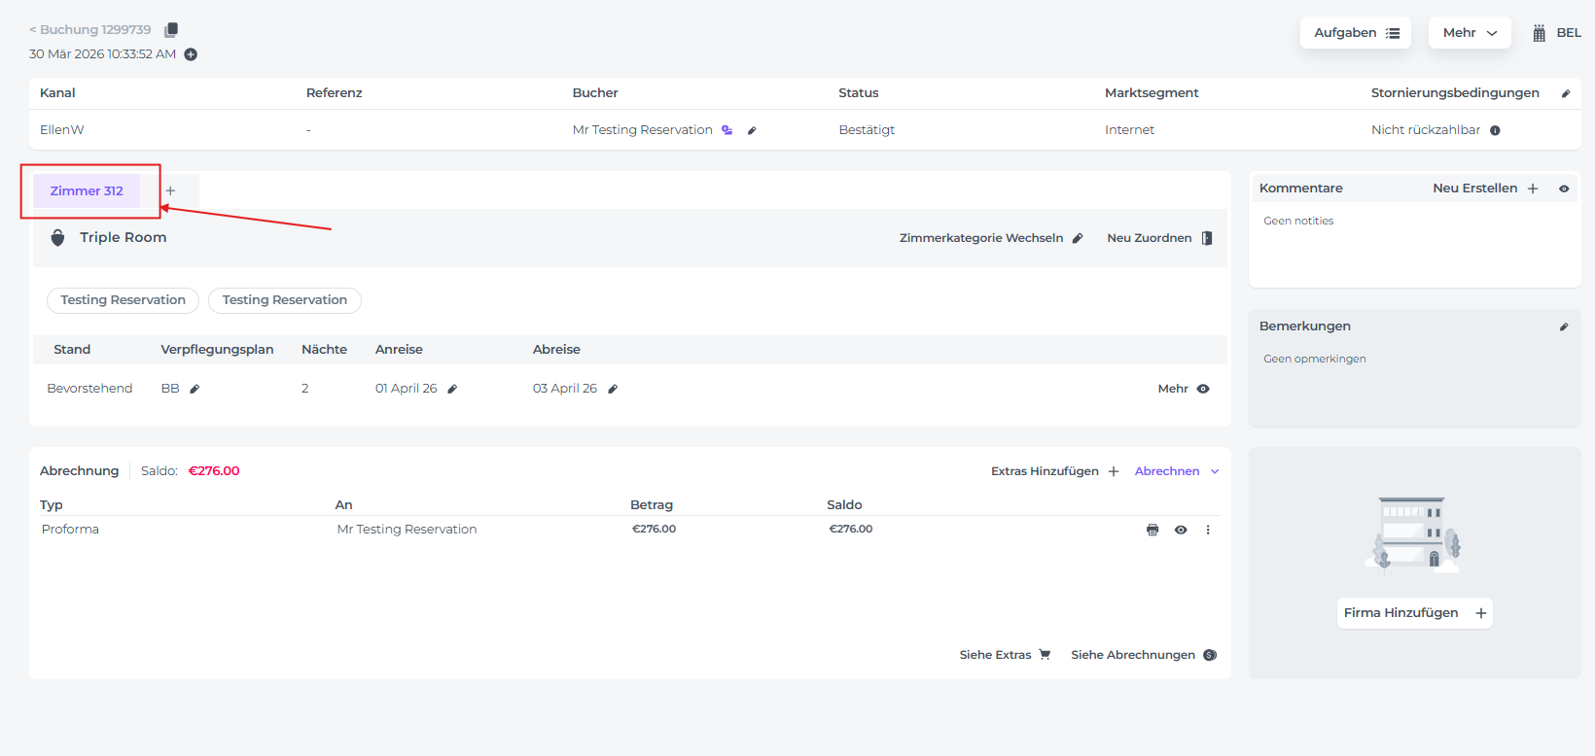This screenshot has width=1595, height=756.
Task: Edit the Bemerkungen section
Action: coord(1564,326)
